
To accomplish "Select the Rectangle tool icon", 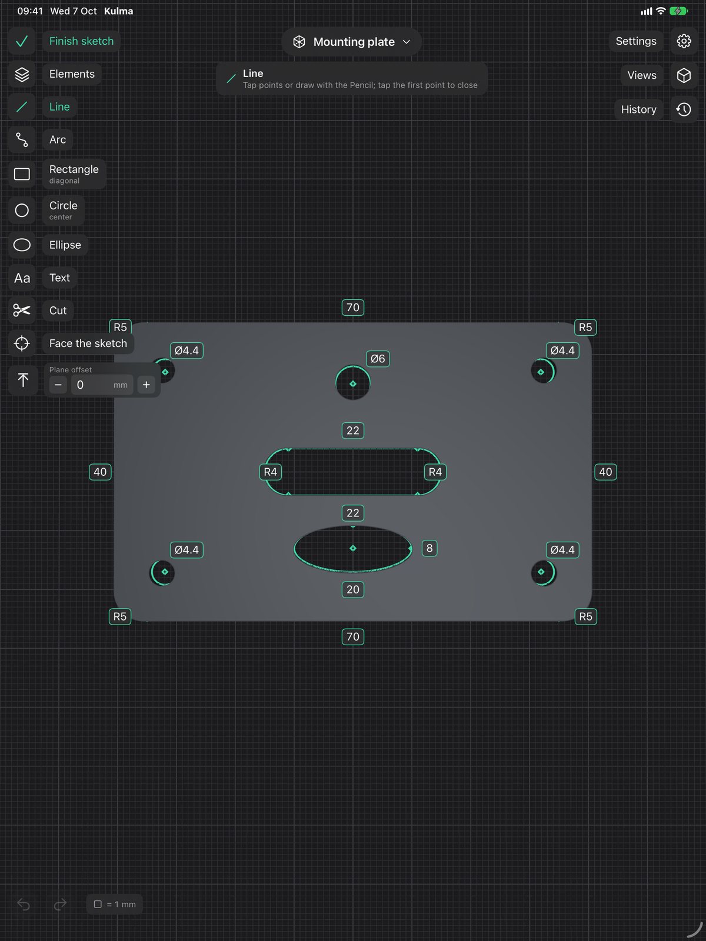I will click(x=22, y=174).
